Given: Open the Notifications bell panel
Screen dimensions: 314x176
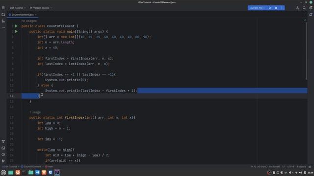Looking at the screenshot, I should coord(311,14).
